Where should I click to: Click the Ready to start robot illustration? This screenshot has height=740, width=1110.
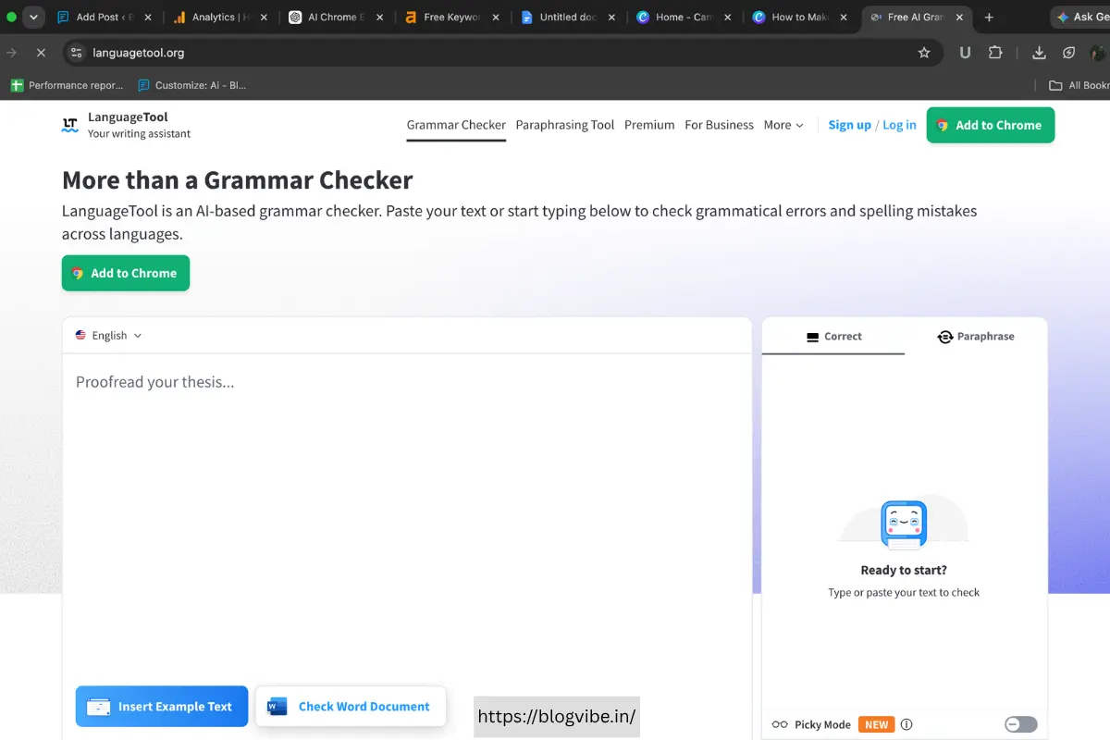point(904,525)
